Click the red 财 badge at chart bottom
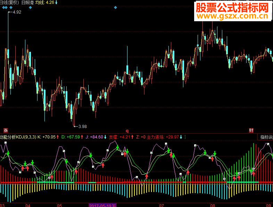 tap(251, 130)
